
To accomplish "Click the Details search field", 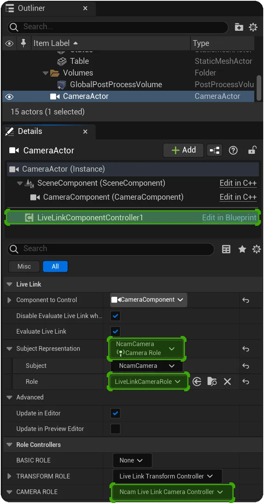I will [x=111, y=249].
